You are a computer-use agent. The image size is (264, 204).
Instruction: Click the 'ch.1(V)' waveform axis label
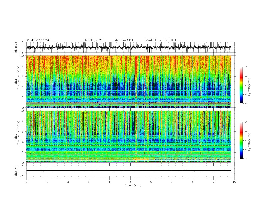point(16,47)
